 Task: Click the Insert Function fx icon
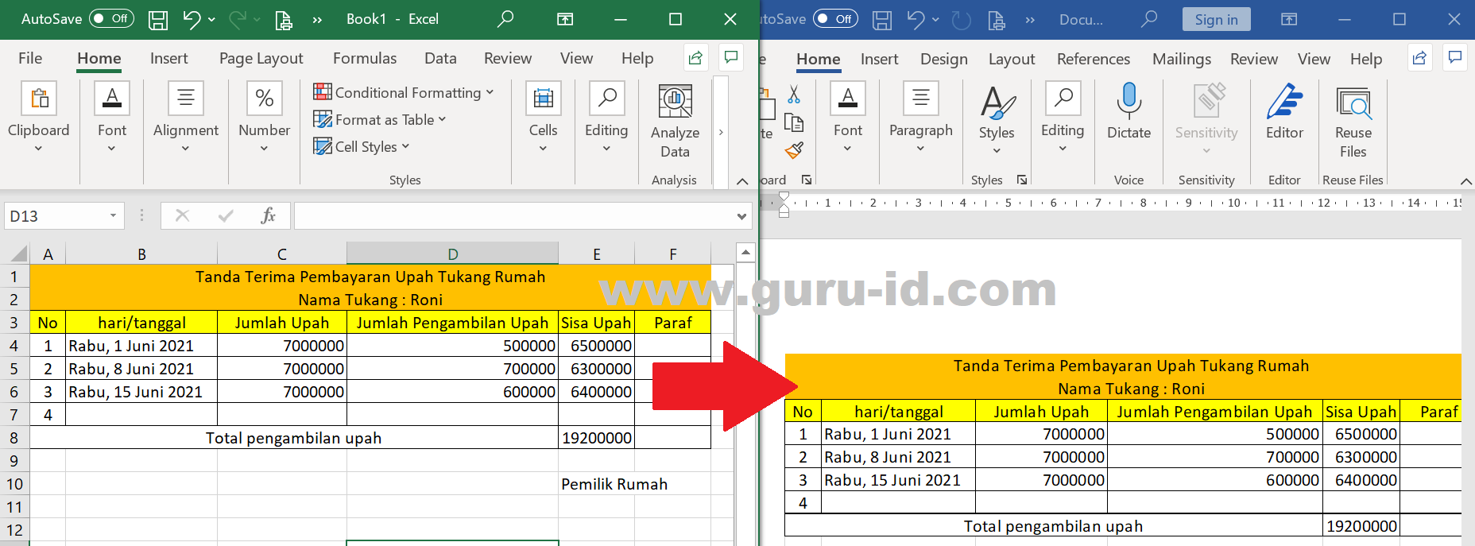coord(269,215)
